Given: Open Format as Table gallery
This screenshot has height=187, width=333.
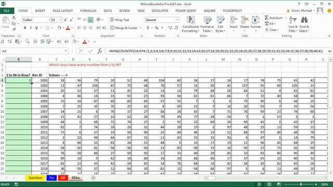Looking at the screenshot, I should [207, 24].
